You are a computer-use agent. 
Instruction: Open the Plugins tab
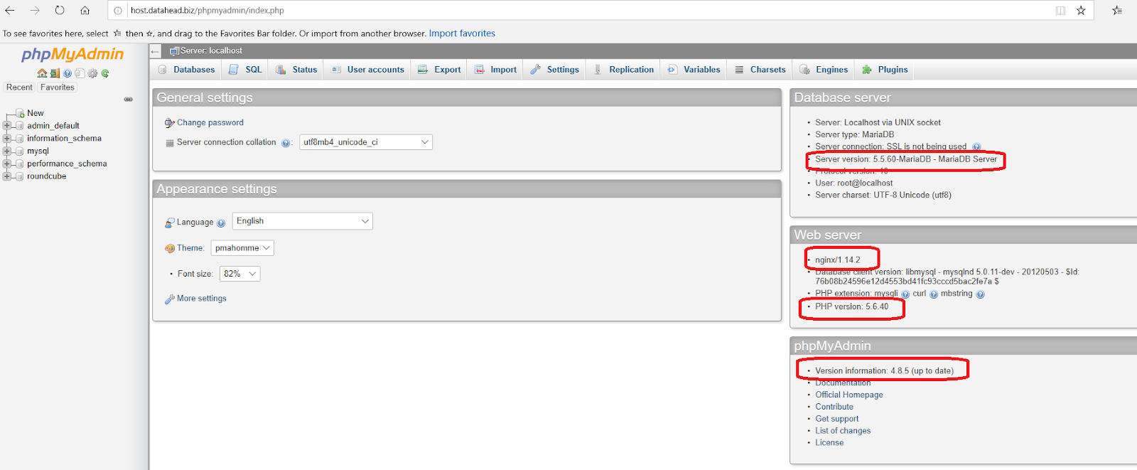click(x=885, y=70)
